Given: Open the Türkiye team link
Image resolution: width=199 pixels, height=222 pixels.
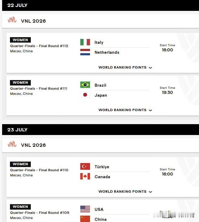Looking at the screenshot, I should 102,167.
